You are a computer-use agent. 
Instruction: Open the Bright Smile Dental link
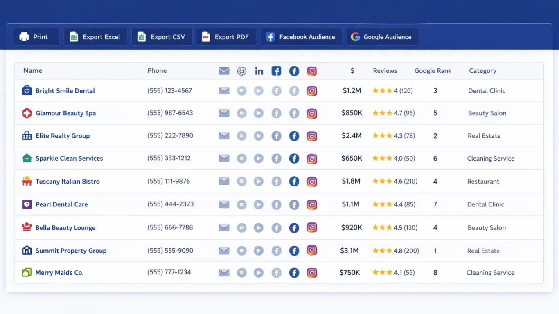tap(64, 91)
